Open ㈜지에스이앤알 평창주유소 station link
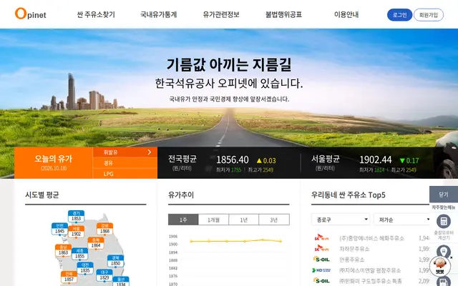Screen dimensions: 458x286 tap(370, 270)
